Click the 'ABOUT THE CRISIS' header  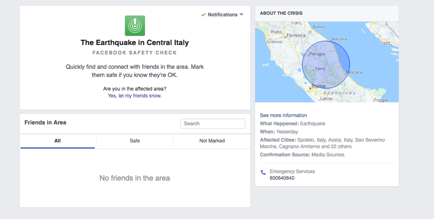click(x=281, y=13)
